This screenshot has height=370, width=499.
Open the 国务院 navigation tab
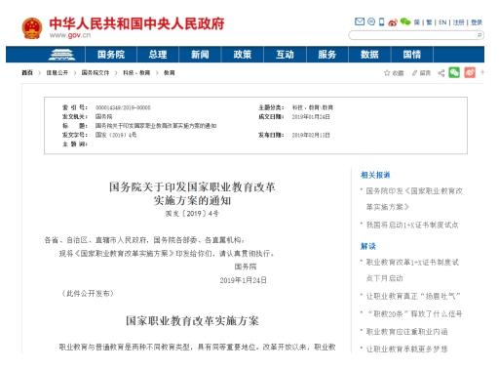111,55
